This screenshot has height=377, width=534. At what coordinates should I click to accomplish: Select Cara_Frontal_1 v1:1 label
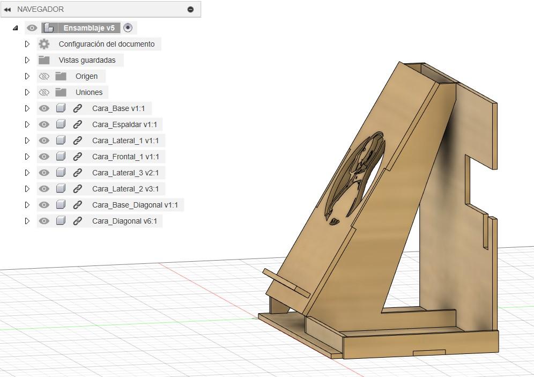click(125, 156)
